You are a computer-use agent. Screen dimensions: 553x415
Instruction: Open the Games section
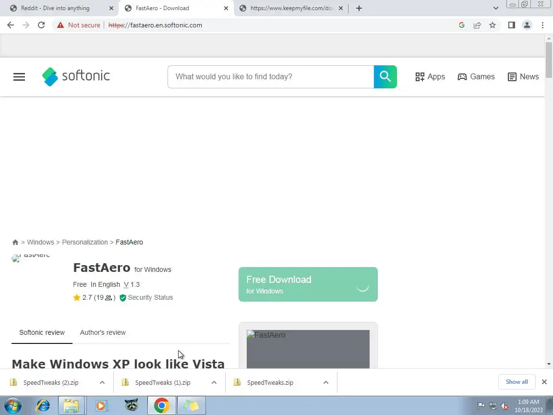(476, 76)
